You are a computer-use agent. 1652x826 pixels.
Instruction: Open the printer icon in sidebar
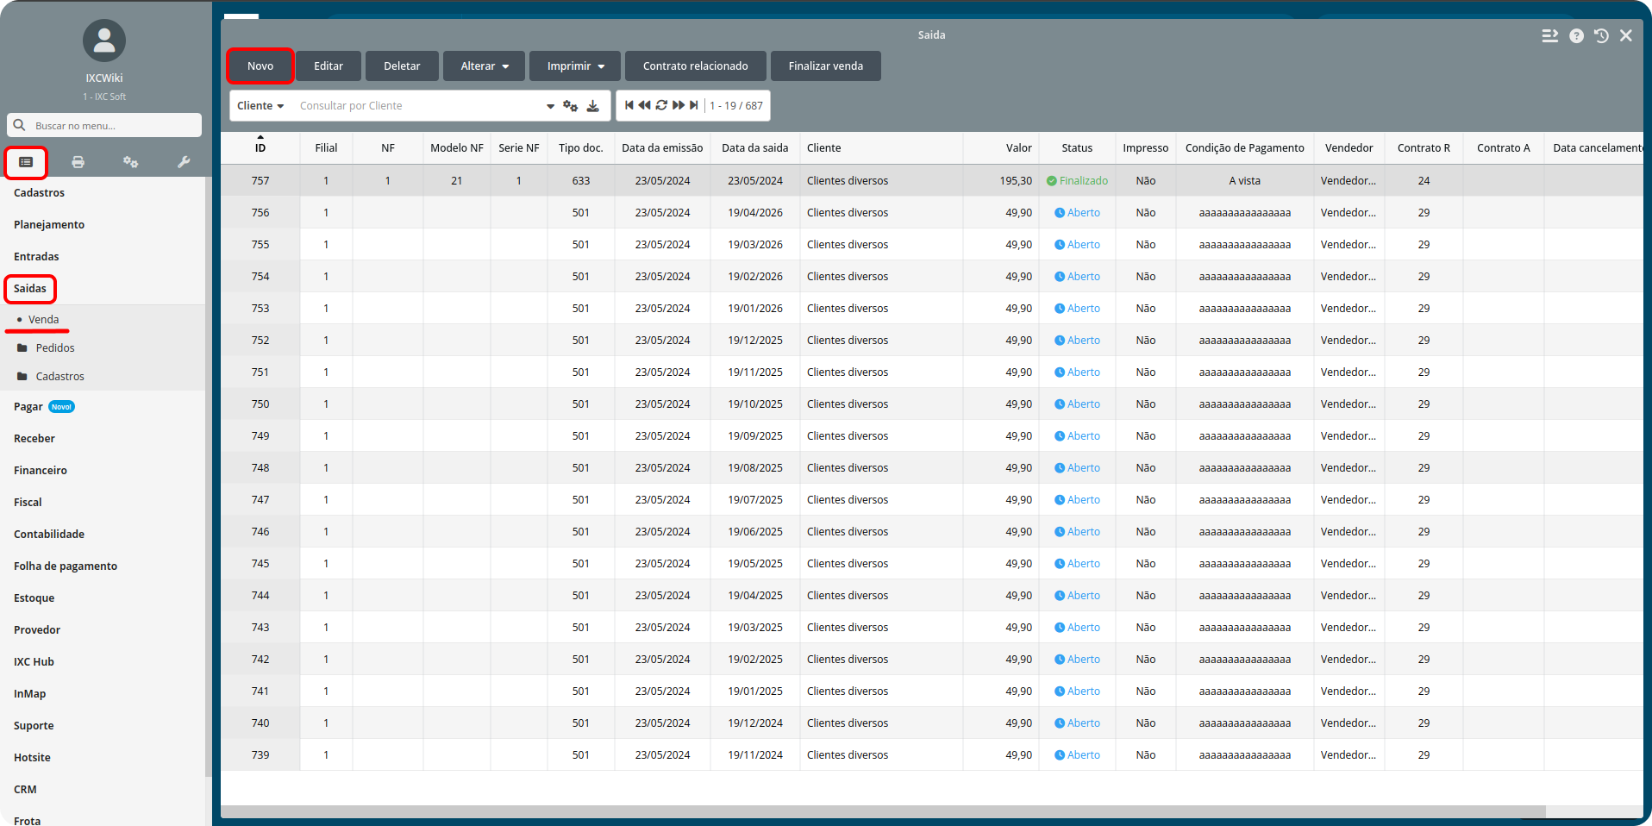(x=78, y=162)
